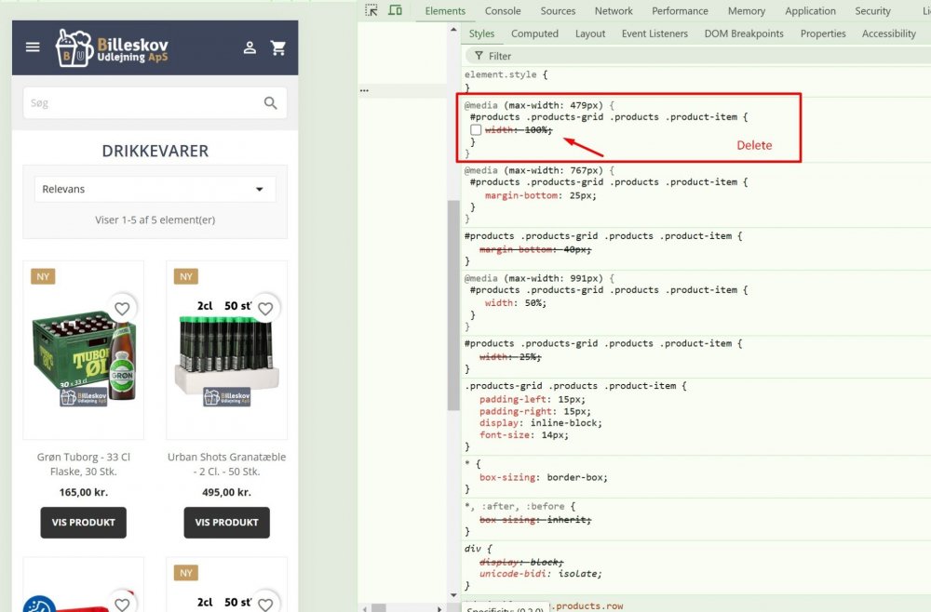The image size is (931, 612).
Task: Open the Computed styles tab
Action: pos(534,33)
